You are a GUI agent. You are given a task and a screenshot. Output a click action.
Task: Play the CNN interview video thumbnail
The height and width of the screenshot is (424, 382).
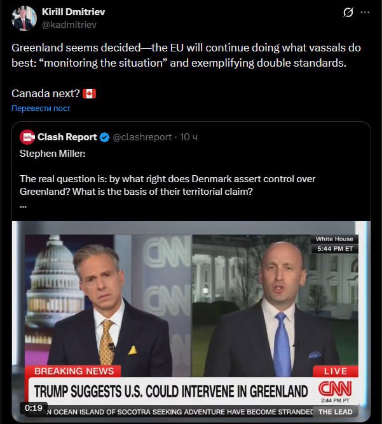click(x=191, y=321)
